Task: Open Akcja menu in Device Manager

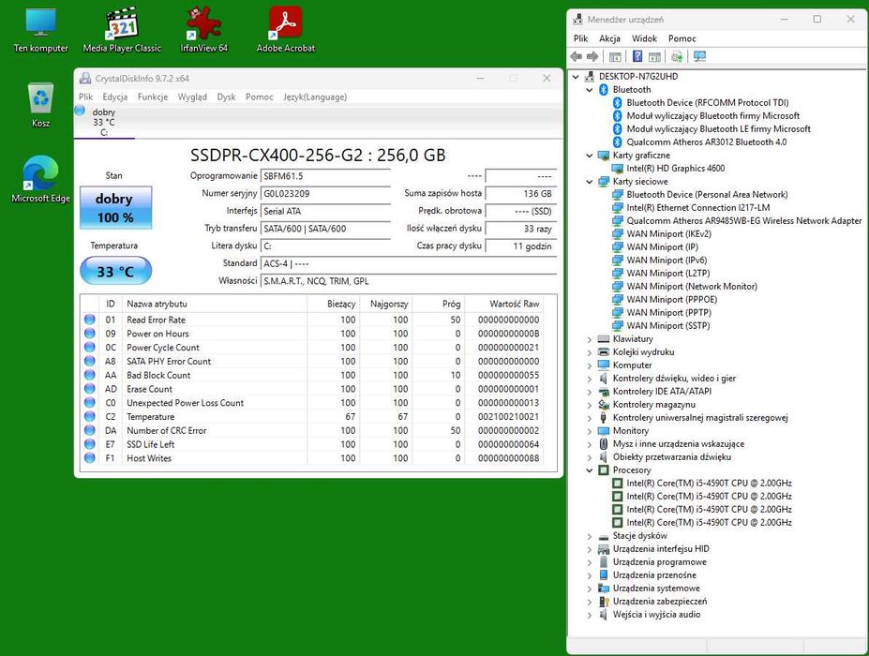Action: click(x=609, y=38)
